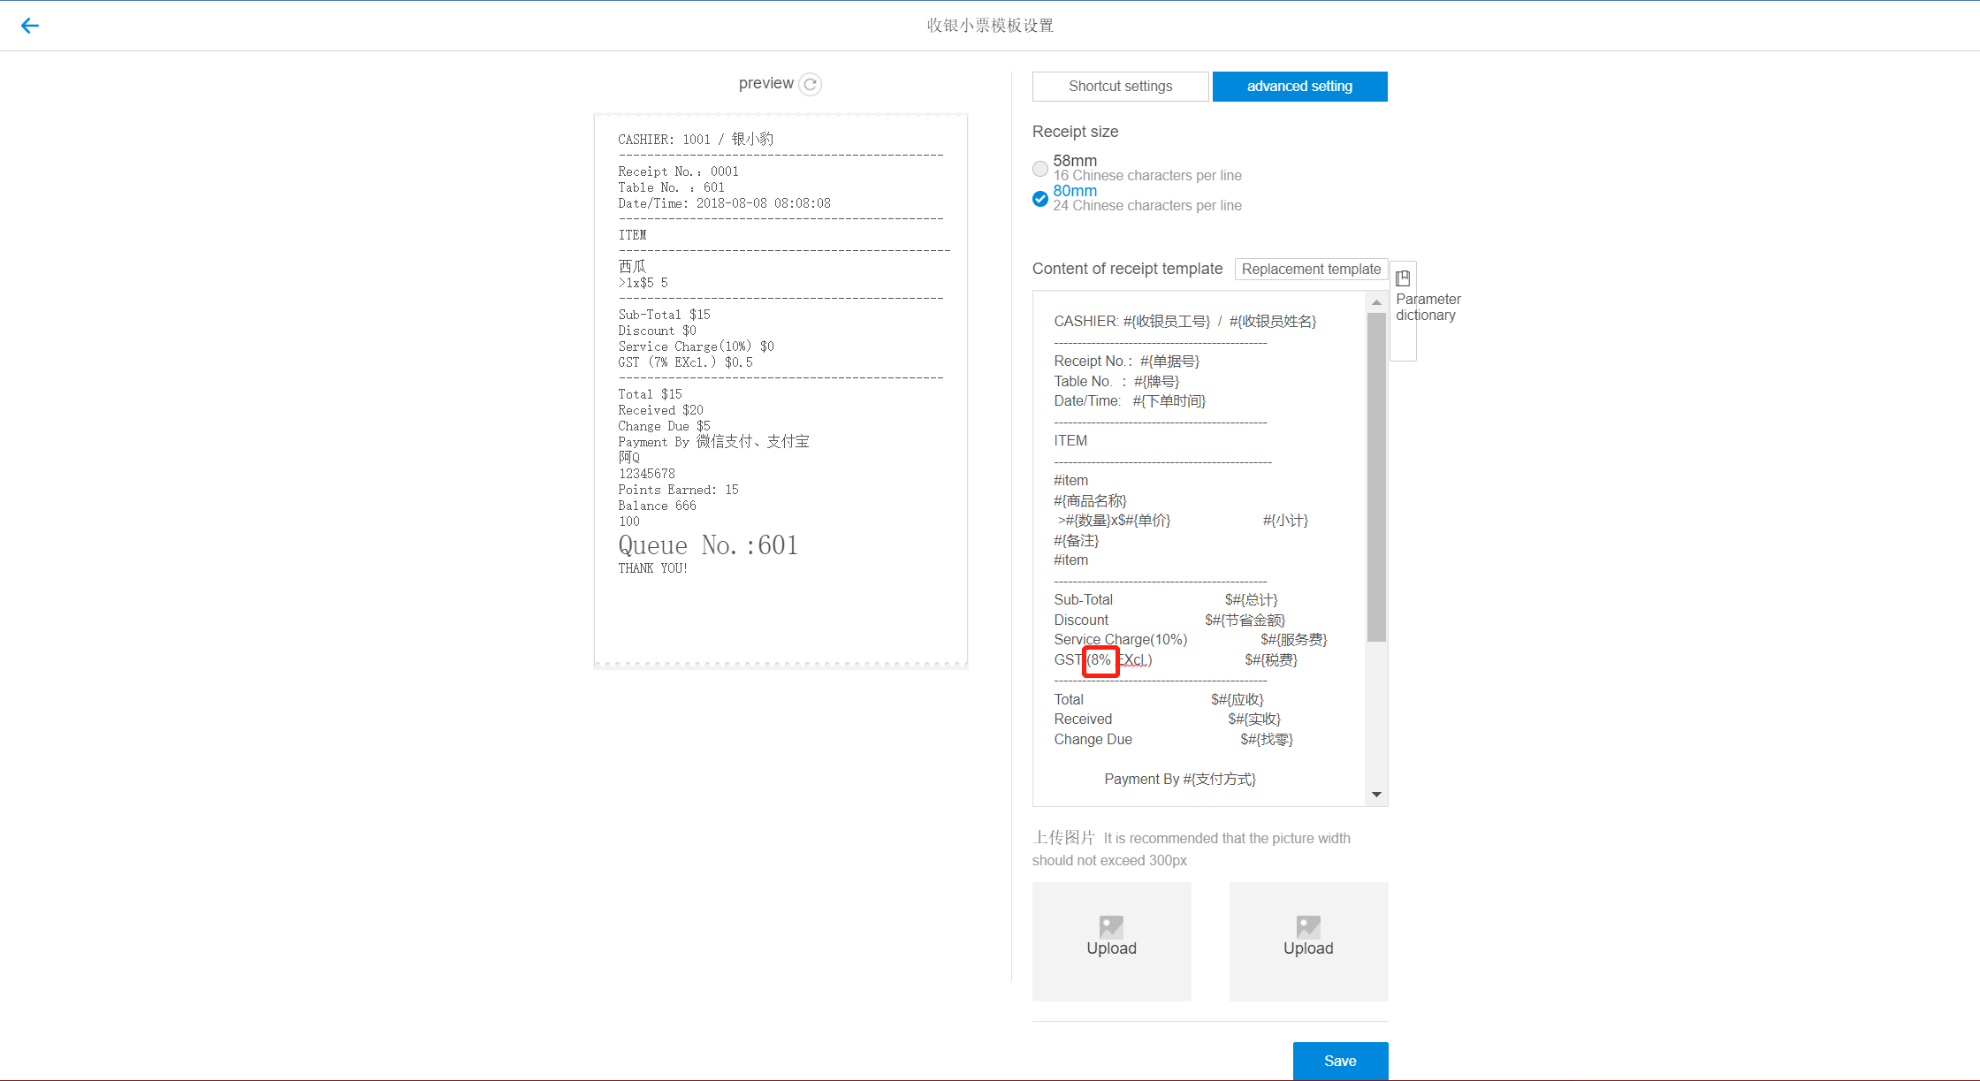Click the template editor scrollbar thumb
The height and width of the screenshot is (1081, 1980).
(1376, 477)
